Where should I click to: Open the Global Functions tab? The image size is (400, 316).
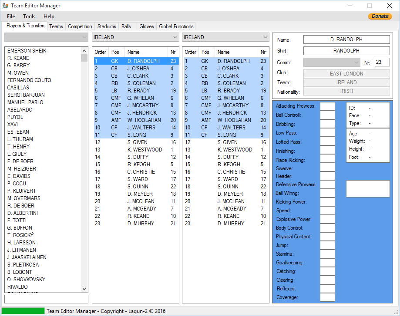click(176, 26)
